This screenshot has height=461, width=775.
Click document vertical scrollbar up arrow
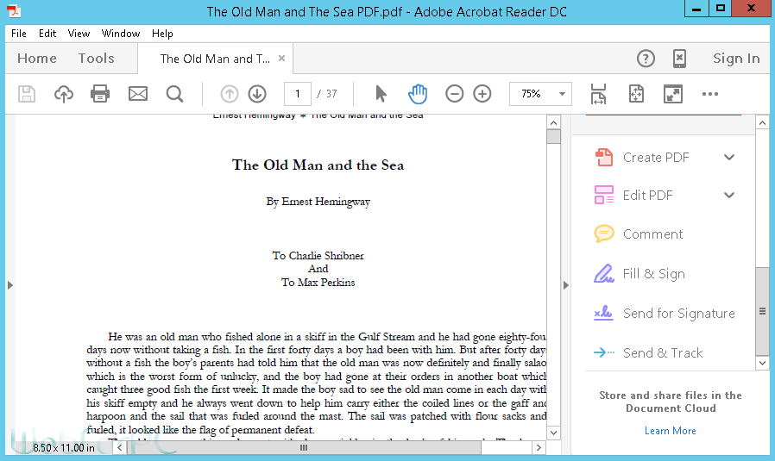(x=553, y=122)
